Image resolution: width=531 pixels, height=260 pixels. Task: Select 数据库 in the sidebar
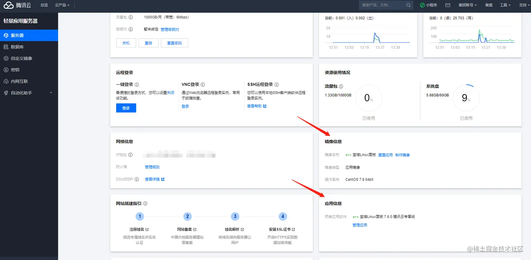(29, 47)
